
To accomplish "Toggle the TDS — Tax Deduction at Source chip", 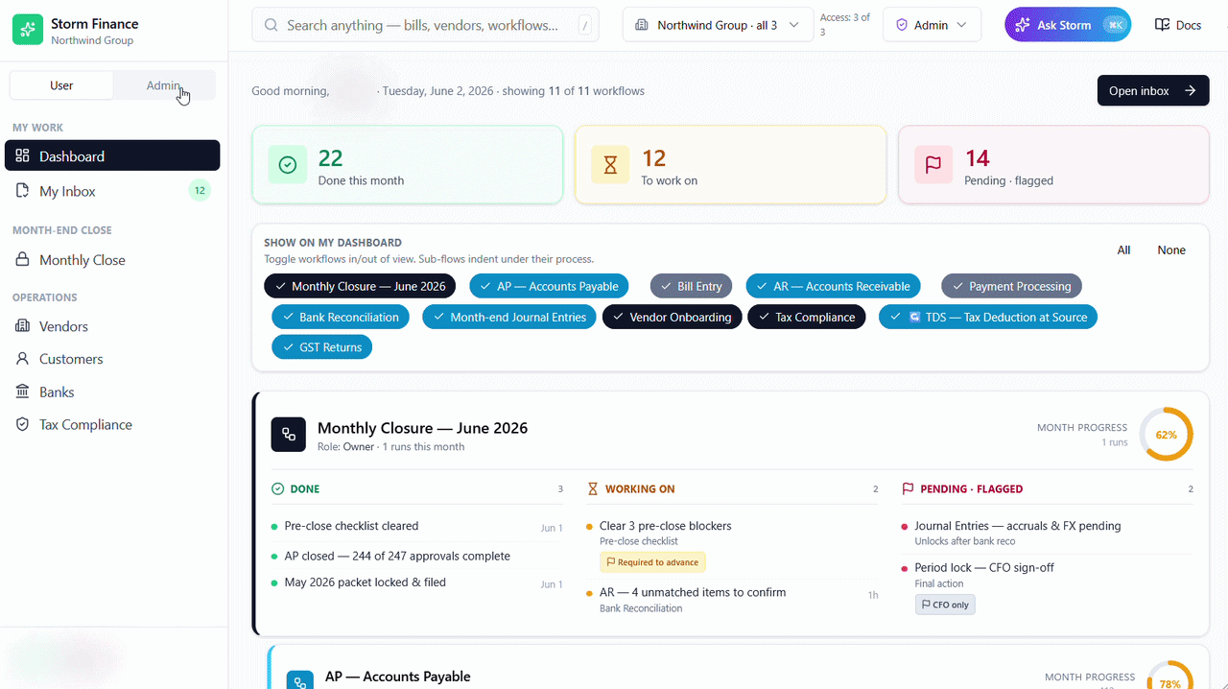I will click(988, 317).
